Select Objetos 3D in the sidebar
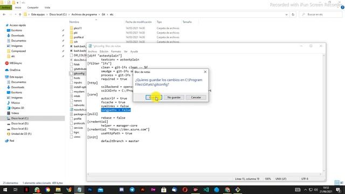This screenshot has height=194, width=345. [18, 108]
